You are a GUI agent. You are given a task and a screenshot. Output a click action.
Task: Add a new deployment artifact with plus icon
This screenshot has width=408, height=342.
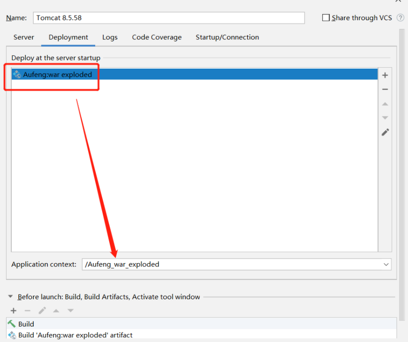pos(385,75)
